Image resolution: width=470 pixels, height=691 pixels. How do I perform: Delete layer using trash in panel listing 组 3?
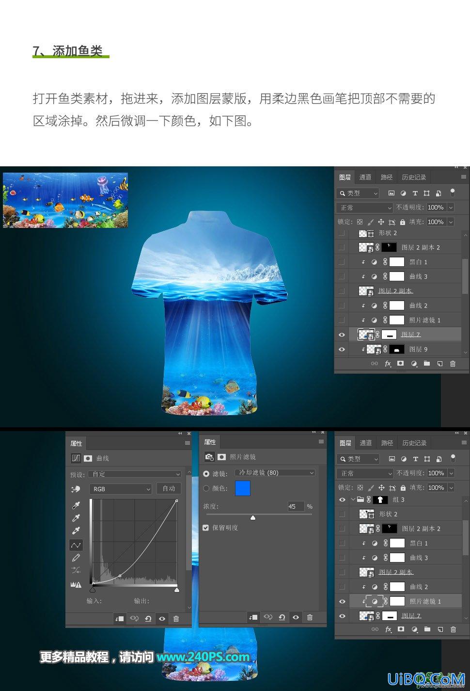tap(453, 629)
